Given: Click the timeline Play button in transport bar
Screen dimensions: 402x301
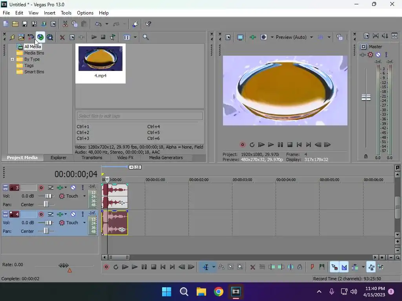Looking at the screenshot, I should coord(135,267).
